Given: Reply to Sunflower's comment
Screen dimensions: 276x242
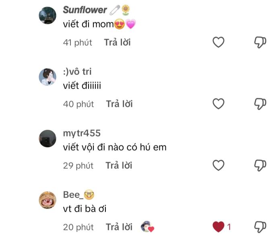Looking at the screenshot, I should pyautogui.click(x=117, y=42).
